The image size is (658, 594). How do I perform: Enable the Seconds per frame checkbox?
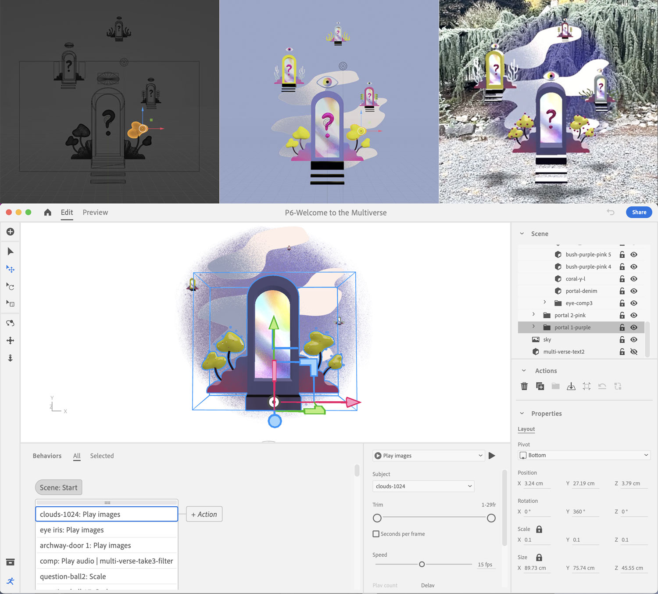pos(376,534)
